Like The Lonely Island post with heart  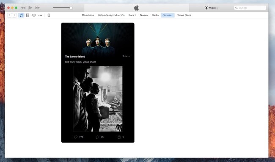coord(76,137)
